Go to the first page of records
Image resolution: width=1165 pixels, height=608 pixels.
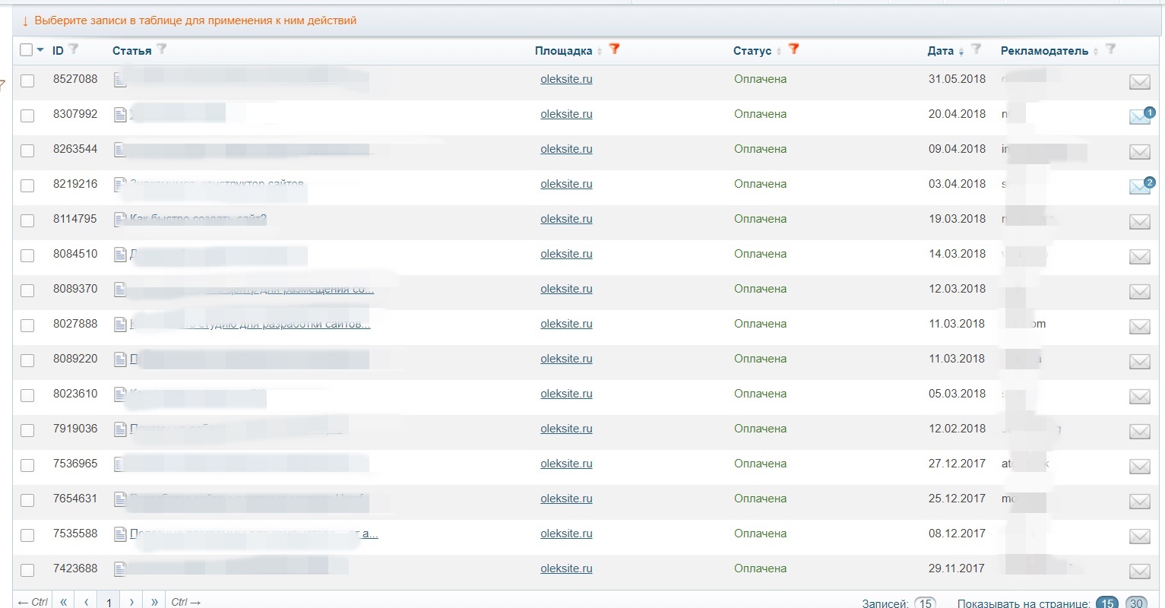[64, 602]
